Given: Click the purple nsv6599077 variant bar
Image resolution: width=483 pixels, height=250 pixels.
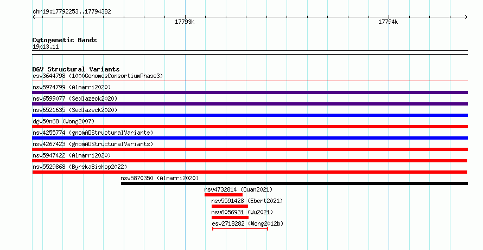Looking at the screenshot, I should pos(250,104).
